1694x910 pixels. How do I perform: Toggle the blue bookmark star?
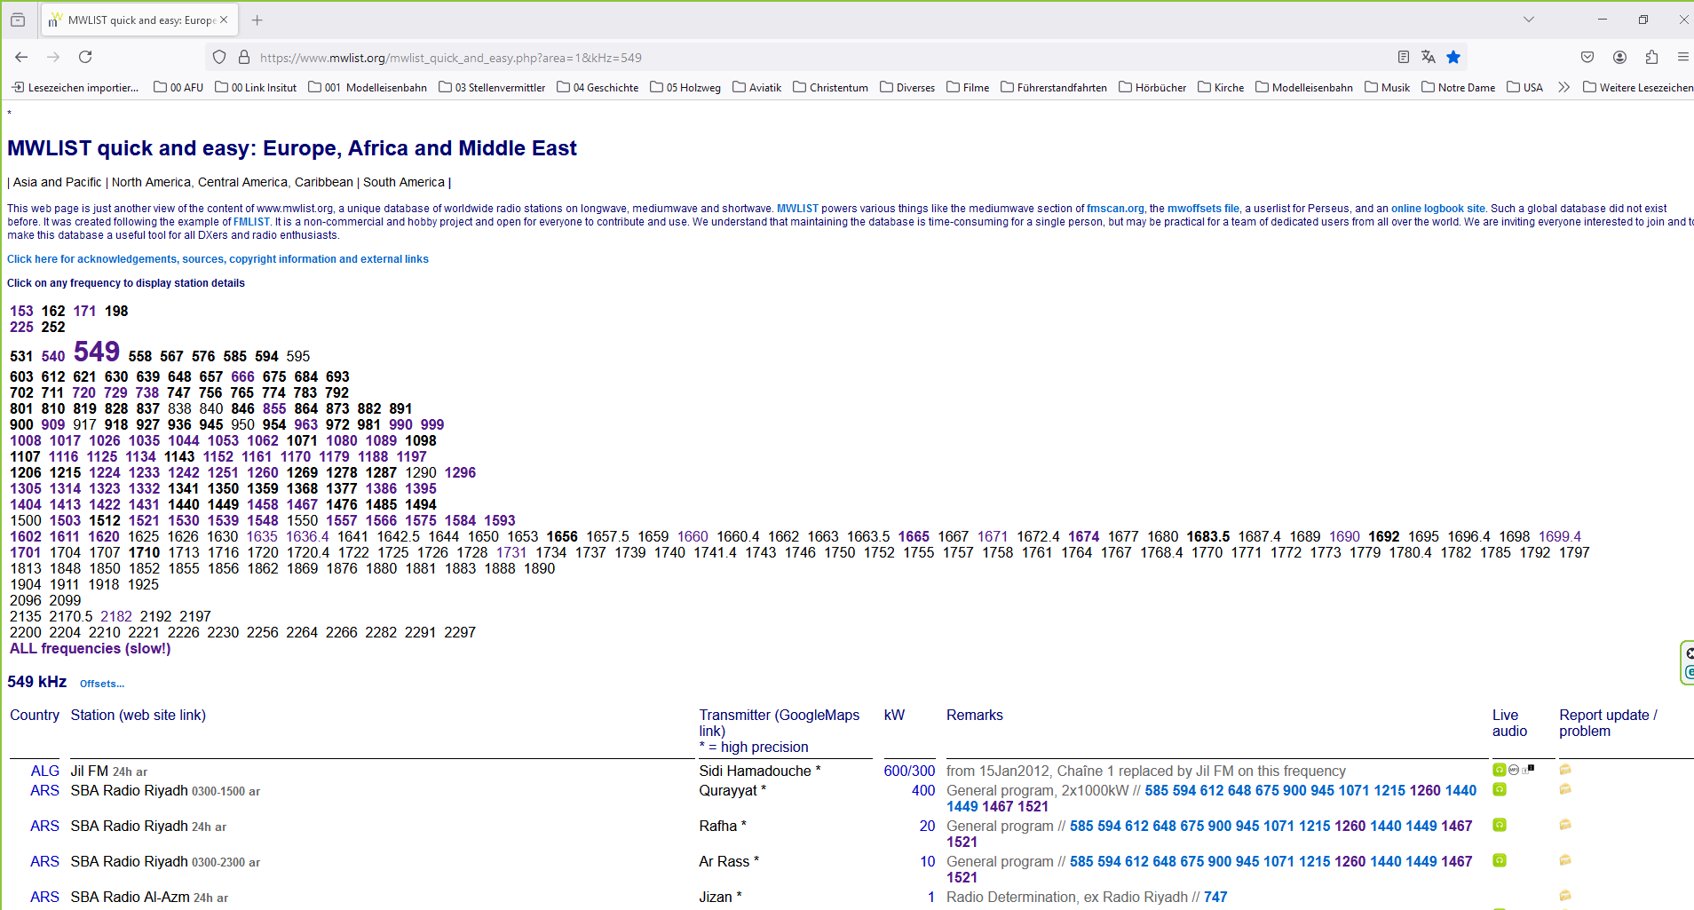(x=1453, y=57)
